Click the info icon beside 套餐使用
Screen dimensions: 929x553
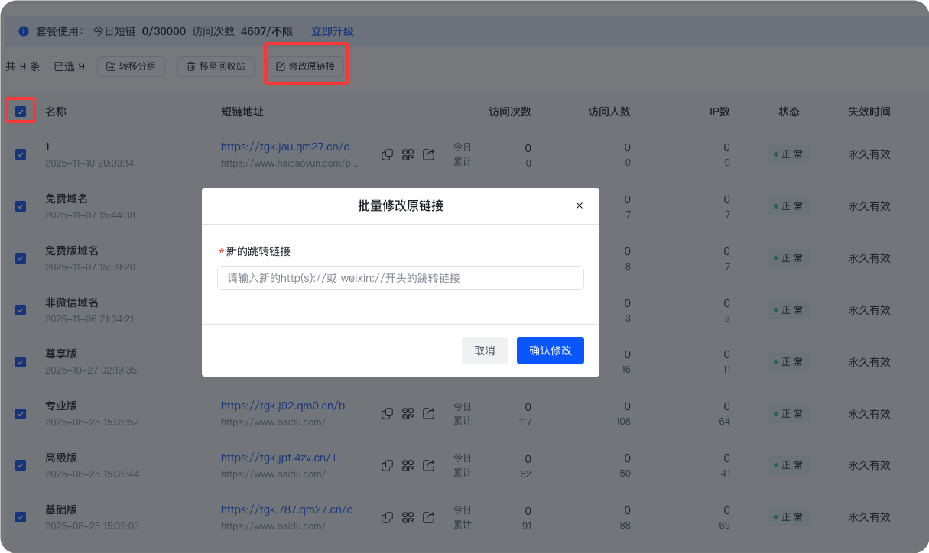click(24, 31)
